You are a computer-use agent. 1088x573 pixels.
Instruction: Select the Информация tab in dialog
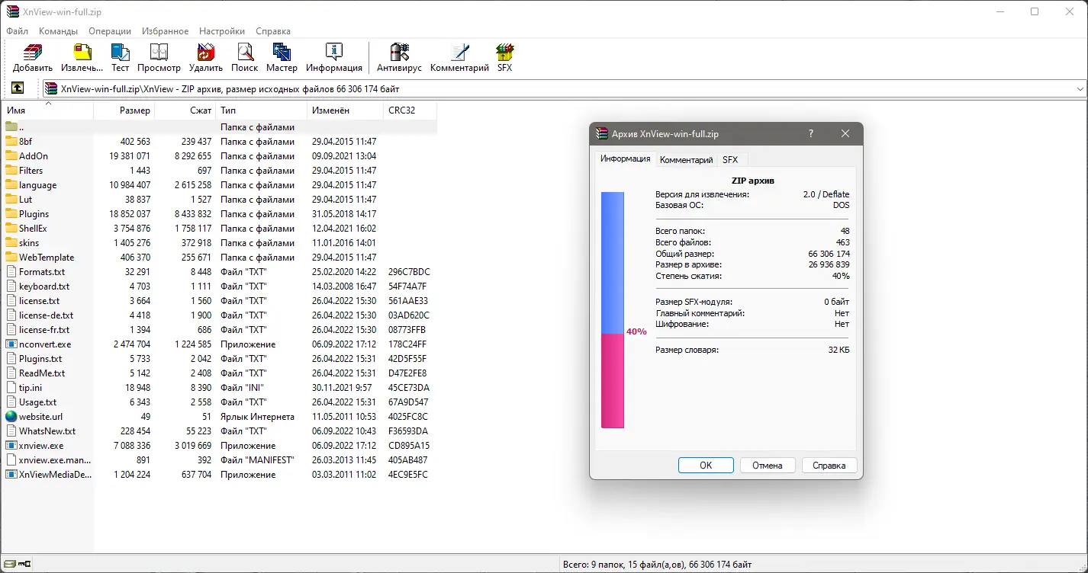coord(625,158)
